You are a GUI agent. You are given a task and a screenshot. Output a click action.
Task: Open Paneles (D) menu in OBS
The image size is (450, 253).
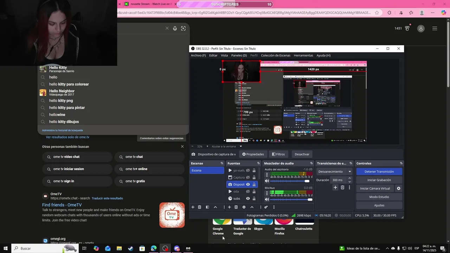pos(239,56)
